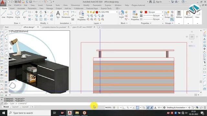This screenshot has width=207, height=116.
Task: Open the ByLayer color dropdown
Action: (162, 12)
